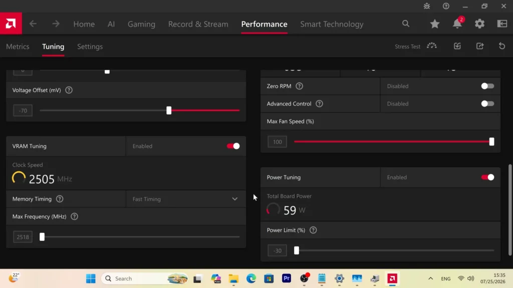513x288 pixels.
Task: Click the import tuning profile icon
Action: pos(457,46)
